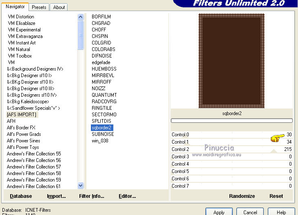The height and width of the screenshot is (215, 298).
Task: Choose the SUBNOISE filter
Action: 103,134
